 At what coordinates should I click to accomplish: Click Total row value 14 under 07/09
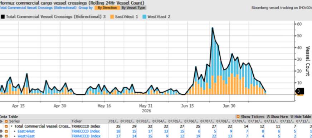(246, 126)
